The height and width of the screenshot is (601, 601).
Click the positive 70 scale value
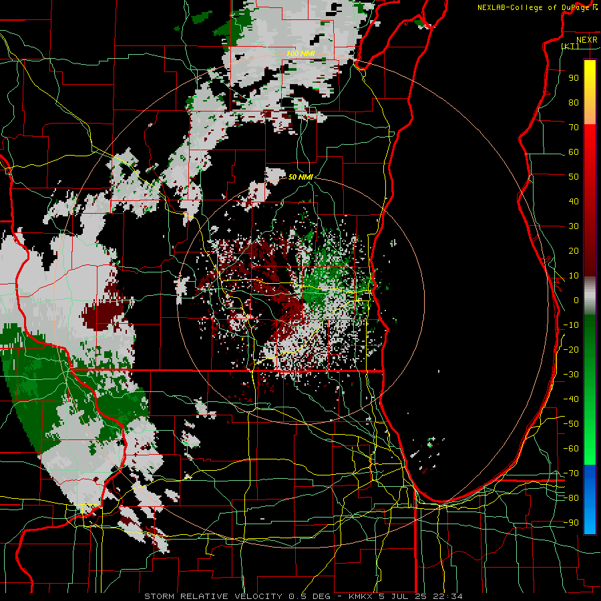click(x=574, y=128)
